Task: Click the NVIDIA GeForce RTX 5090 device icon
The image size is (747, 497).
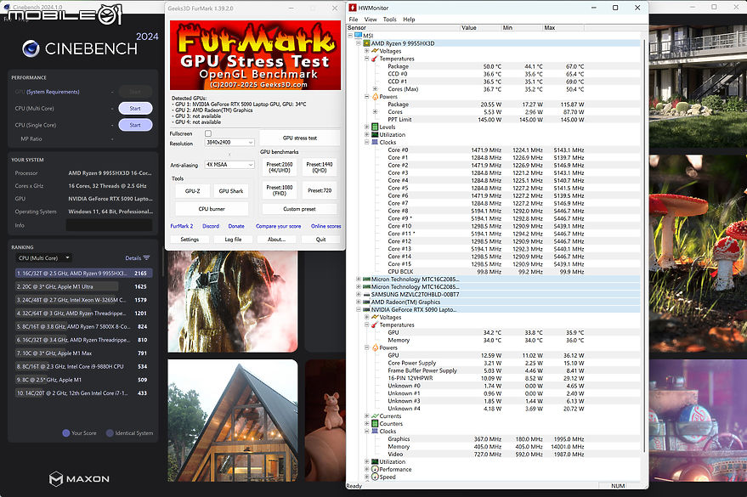Action: click(x=367, y=310)
